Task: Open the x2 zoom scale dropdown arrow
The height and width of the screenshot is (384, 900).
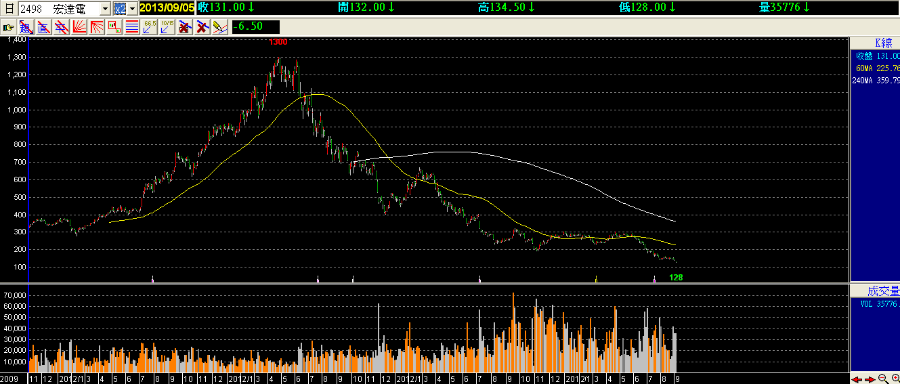Action: pyautogui.click(x=132, y=8)
